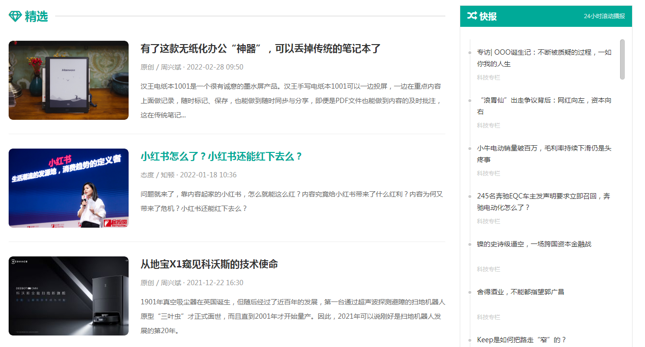The height and width of the screenshot is (347, 645).
Task: Click 科技专栏 tag under 小牛电动 item
Action: (x=489, y=173)
